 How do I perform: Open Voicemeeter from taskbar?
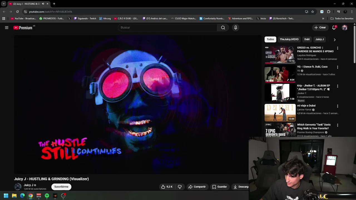(39, 196)
